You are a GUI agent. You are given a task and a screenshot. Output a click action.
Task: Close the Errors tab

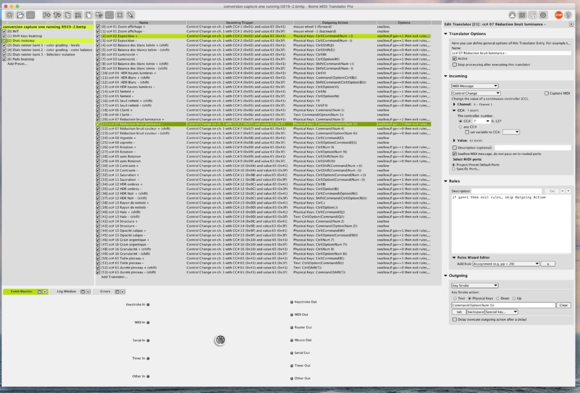pyautogui.click(x=122, y=292)
